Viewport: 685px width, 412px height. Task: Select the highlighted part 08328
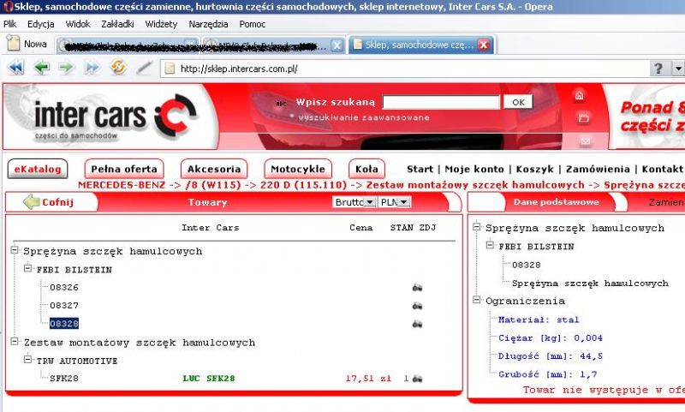point(64,324)
